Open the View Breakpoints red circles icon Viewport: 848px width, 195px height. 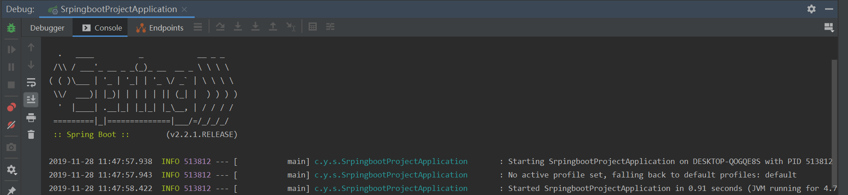[11, 107]
